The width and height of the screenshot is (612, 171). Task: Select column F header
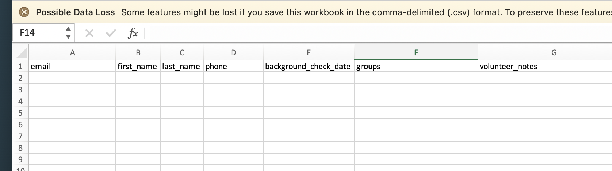tap(416, 53)
